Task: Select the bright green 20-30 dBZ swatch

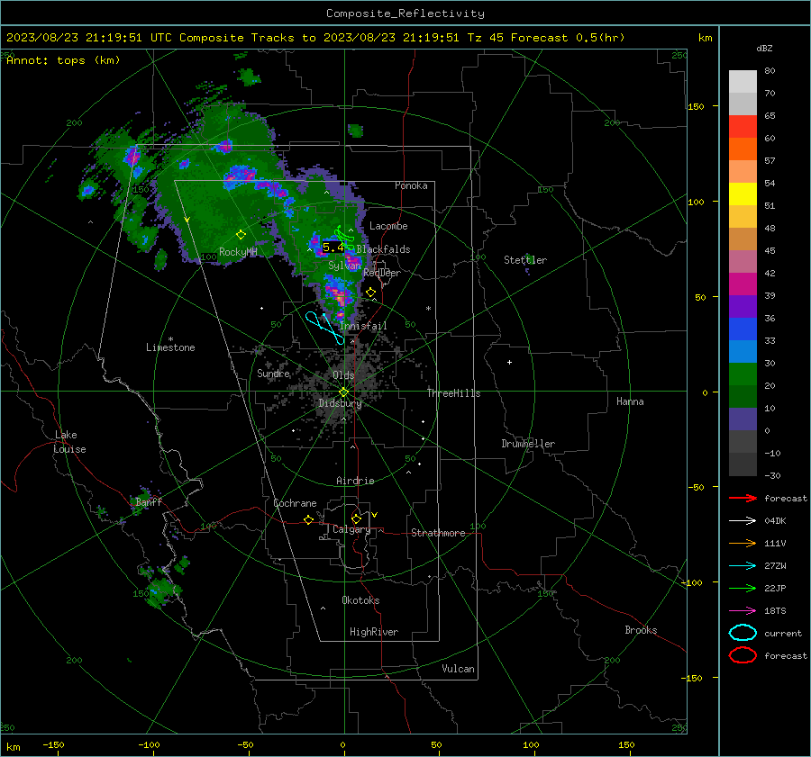Action: [x=743, y=374]
